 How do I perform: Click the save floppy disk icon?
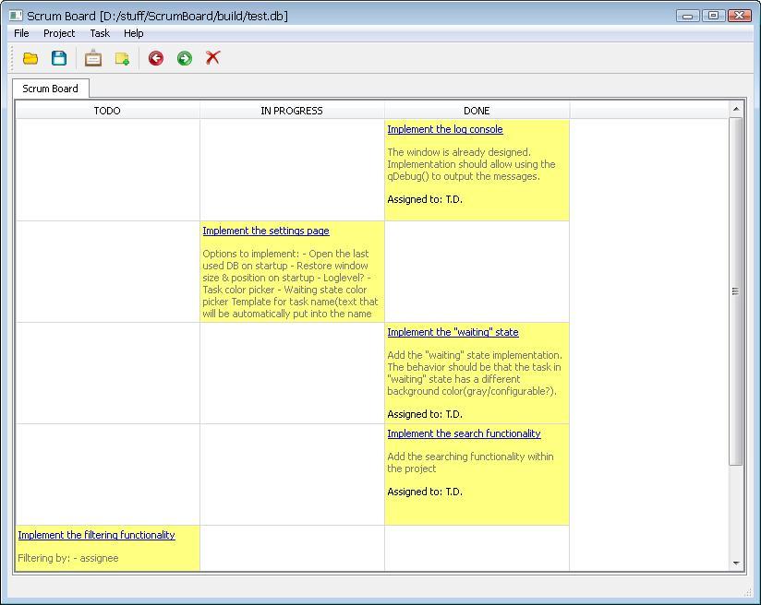59,58
